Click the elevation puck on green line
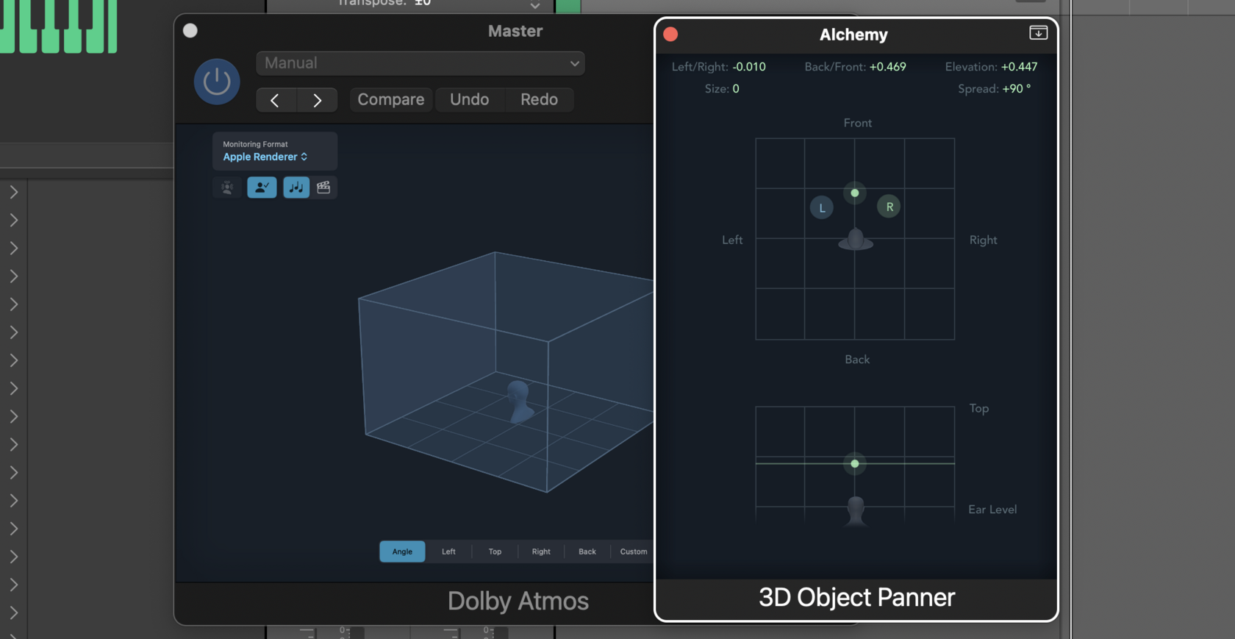The width and height of the screenshot is (1235, 639). [855, 464]
